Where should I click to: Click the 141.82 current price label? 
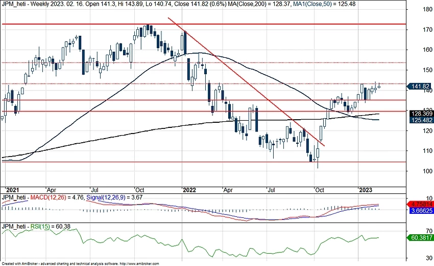point(420,86)
